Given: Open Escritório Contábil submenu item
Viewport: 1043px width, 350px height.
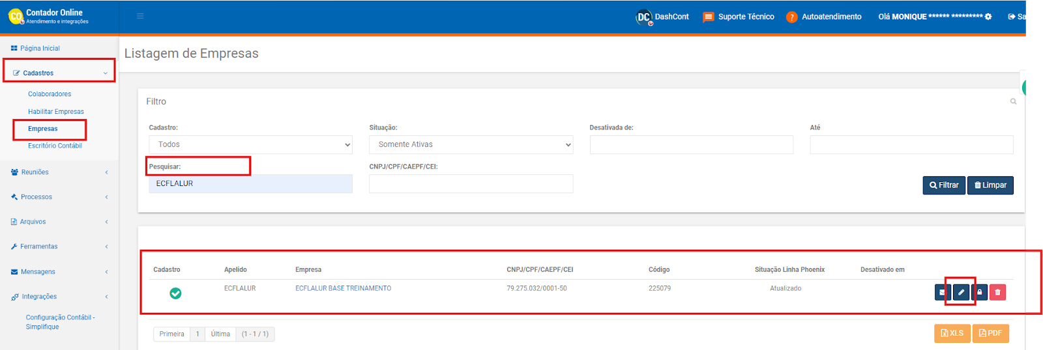Looking at the screenshot, I should click(55, 146).
